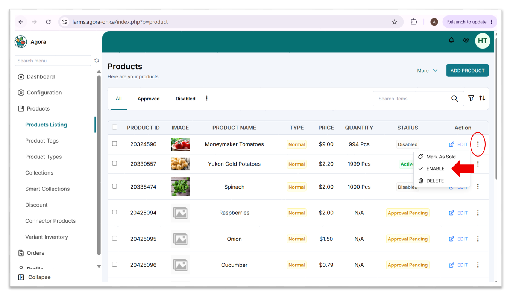Select the Cucumber row checkbox

point(115,264)
